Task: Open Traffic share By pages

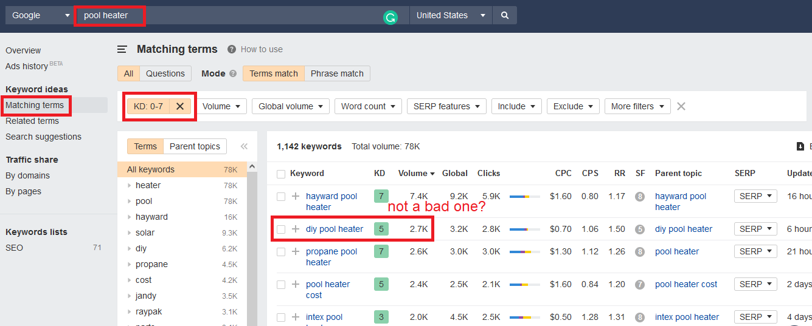Action: pos(24,191)
